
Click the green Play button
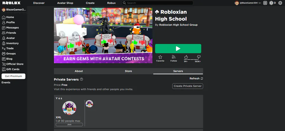click(x=178, y=48)
